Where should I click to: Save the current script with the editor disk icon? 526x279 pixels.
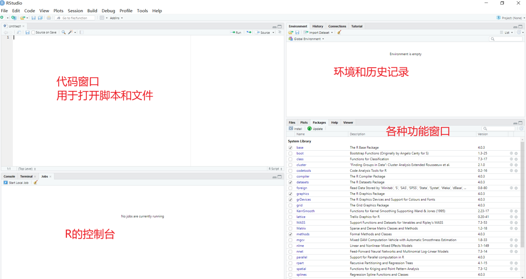click(x=28, y=32)
